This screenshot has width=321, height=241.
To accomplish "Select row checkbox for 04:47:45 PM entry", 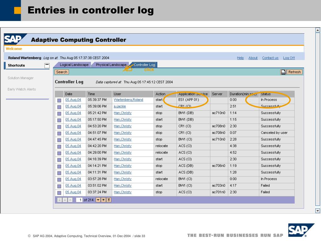I will click(59, 140).
